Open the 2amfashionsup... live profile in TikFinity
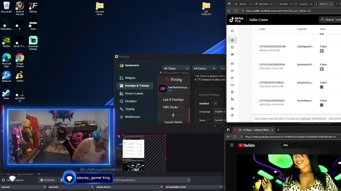This screenshot has height=191, width=341. click(174, 89)
